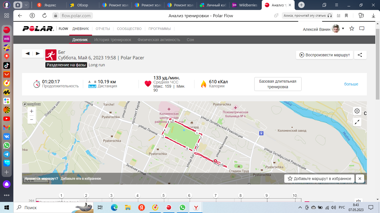This screenshot has height=213, width=380.
Task: Open the Polar logo home link
Action: pyautogui.click(x=38, y=29)
